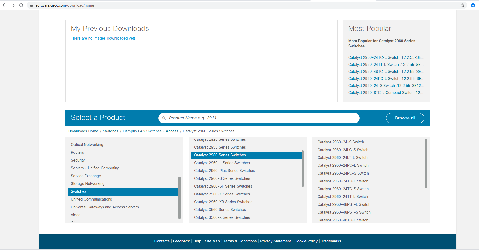Click the Browse all button

click(405, 118)
